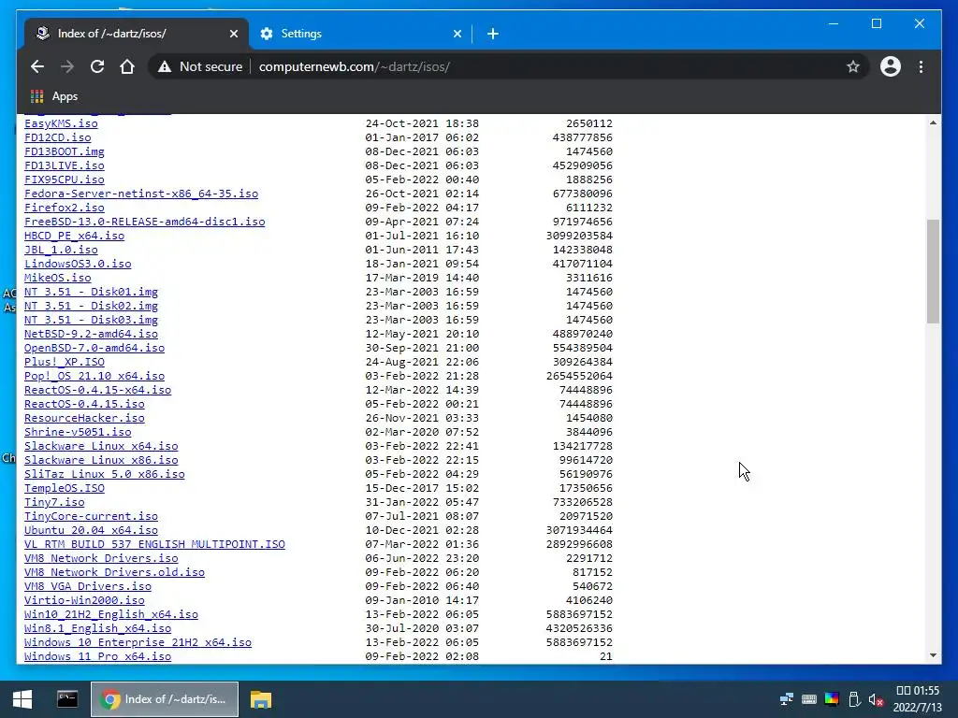Click the page scrollbar up arrow

pos(933,122)
